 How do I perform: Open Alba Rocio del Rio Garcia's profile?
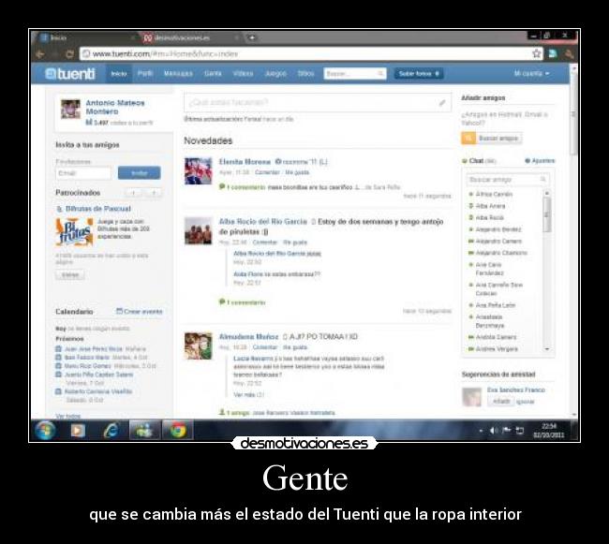pos(263,222)
